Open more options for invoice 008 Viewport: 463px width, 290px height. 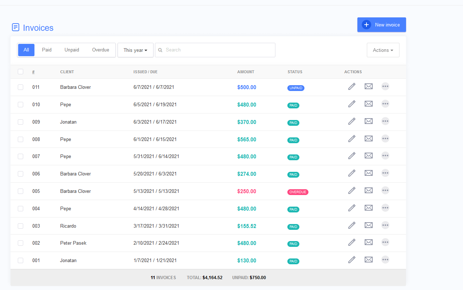pyautogui.click(x=385, y=138)
